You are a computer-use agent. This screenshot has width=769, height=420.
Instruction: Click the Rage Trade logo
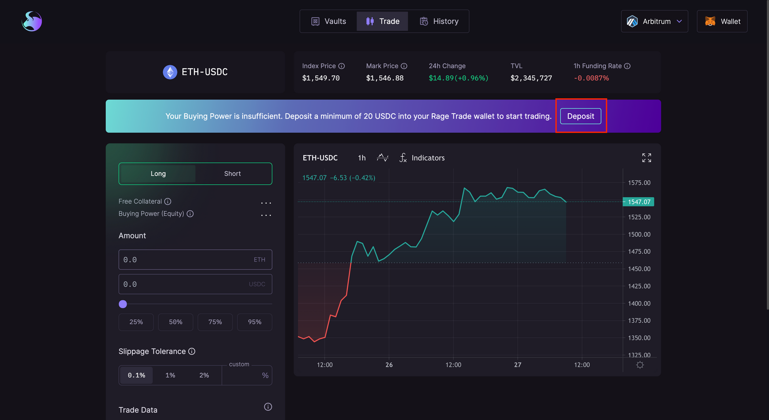pyautogui.click(x=32, y=21)
